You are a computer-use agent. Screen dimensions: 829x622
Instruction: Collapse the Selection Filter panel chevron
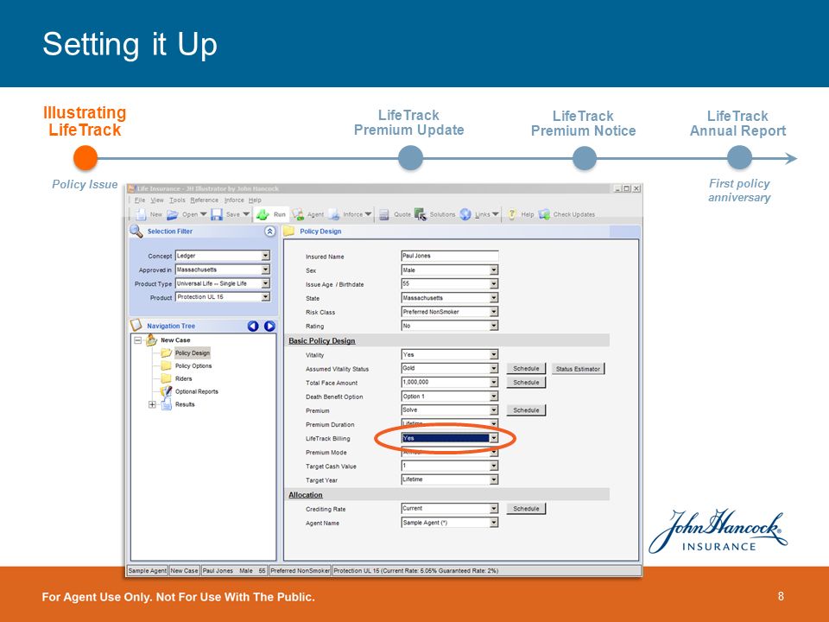(x=269, y=232)
